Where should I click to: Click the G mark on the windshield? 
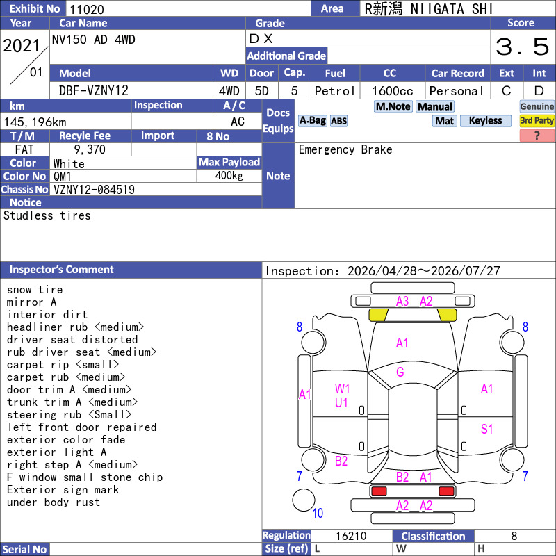[x=400, y=372]
